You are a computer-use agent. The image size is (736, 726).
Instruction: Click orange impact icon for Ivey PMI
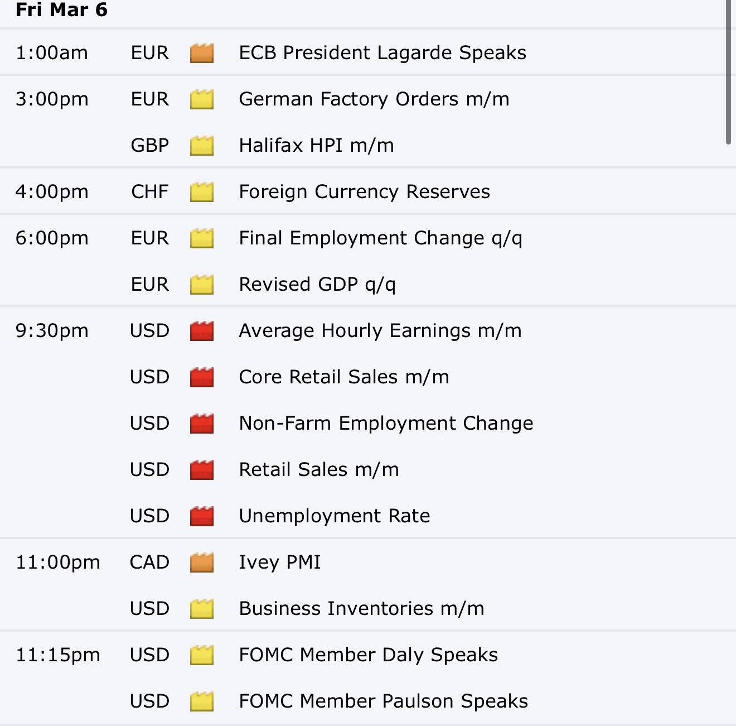point(202,562)
